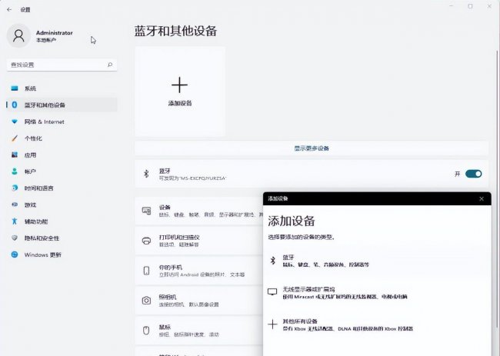Open 你的手机 row
Viewport: 500px width, 356px height.
point(199,271)
